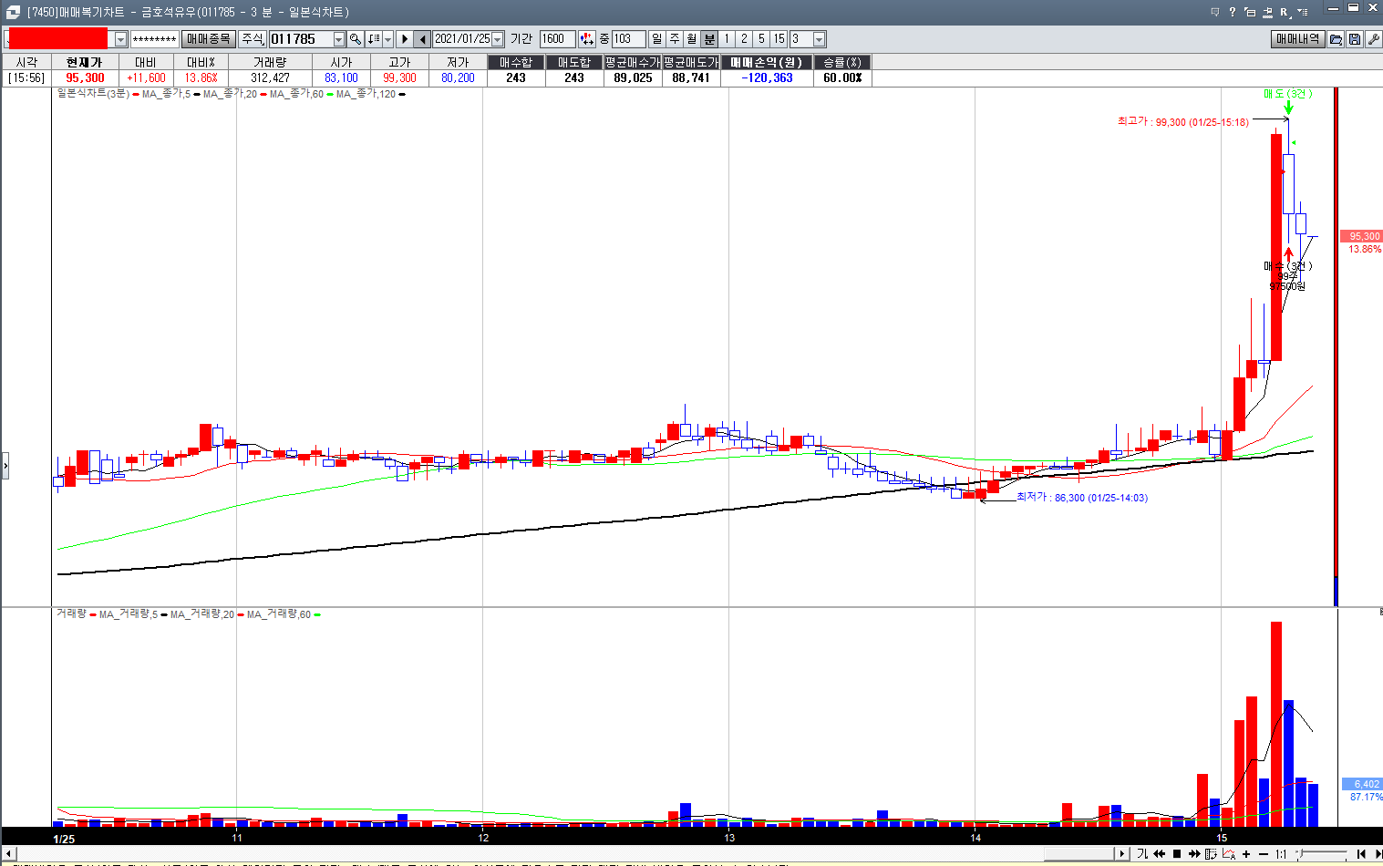Zoom in chart with plus icon
Image resolution: width=1383 pixels, height=866 pixels.
tap(1246, 854)
